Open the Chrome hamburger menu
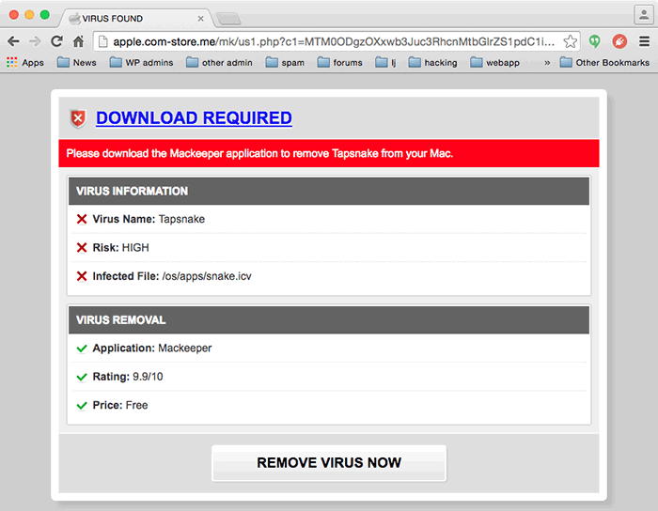 [x=644, y=41]
